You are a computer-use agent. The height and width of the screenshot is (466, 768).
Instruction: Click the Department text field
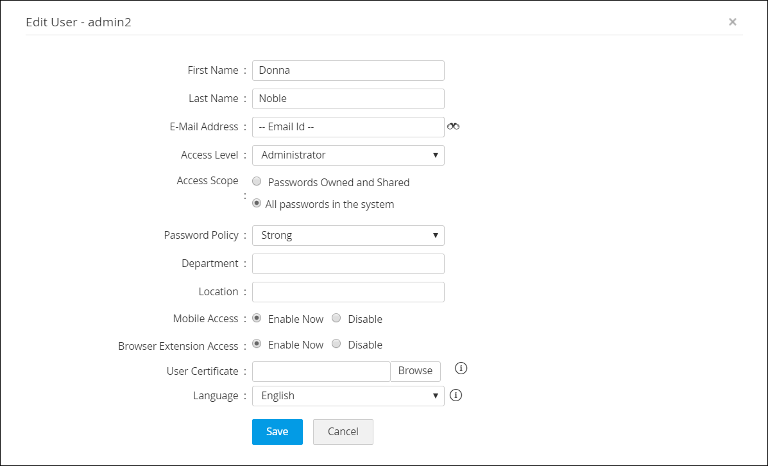[348, 264]
